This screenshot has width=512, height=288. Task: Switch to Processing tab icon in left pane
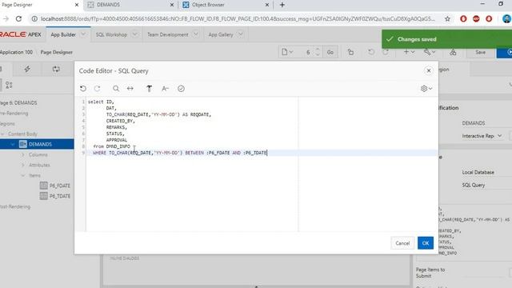pos(56,69)
